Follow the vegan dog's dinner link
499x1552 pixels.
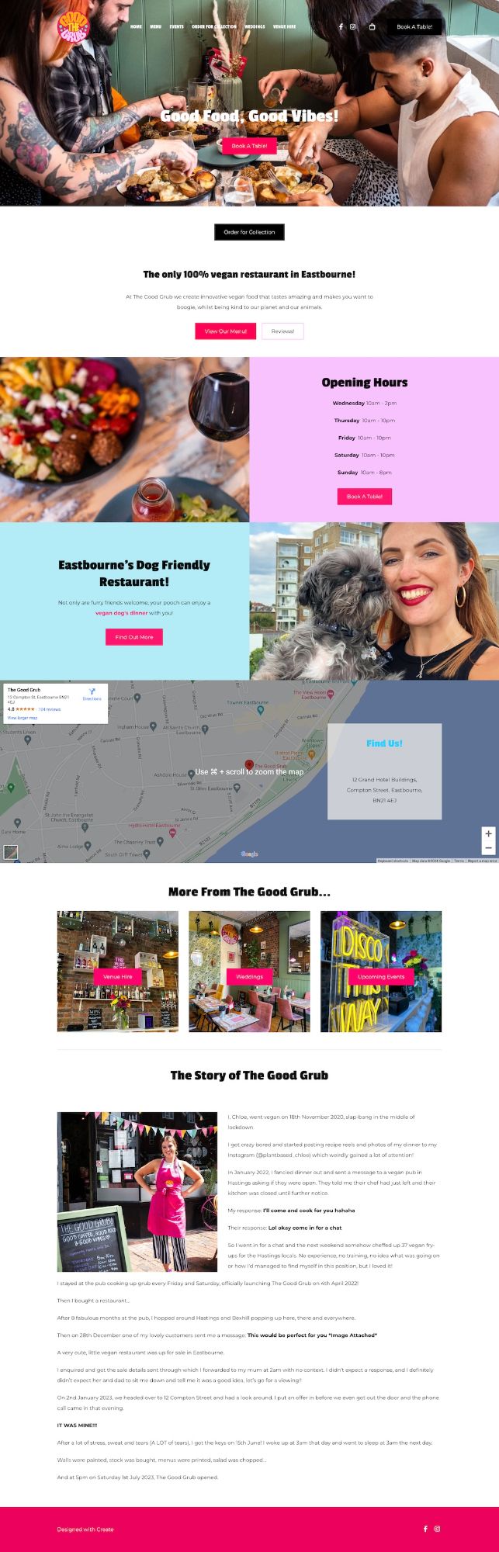tap(121, 613)
